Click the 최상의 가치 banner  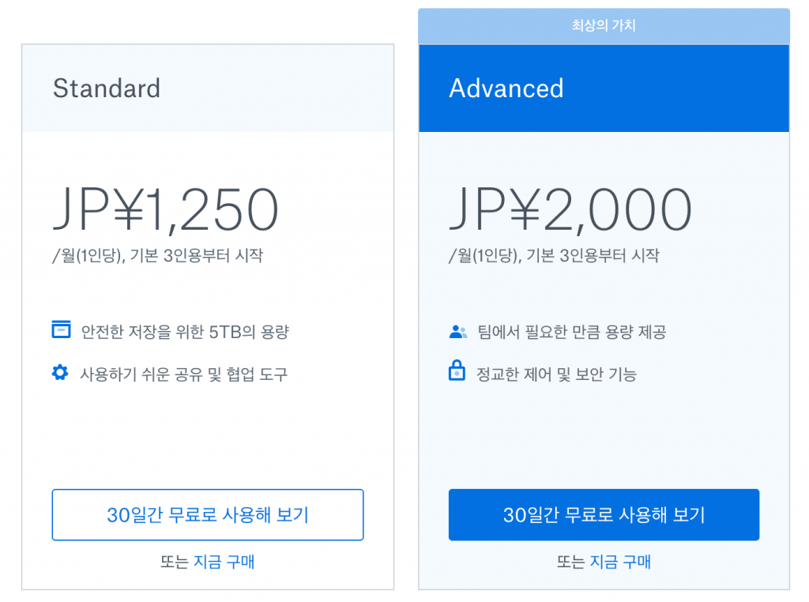click(x=604, y=26)
